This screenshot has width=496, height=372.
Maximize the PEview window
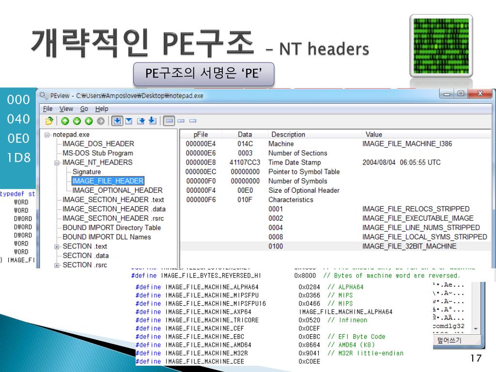461,93
